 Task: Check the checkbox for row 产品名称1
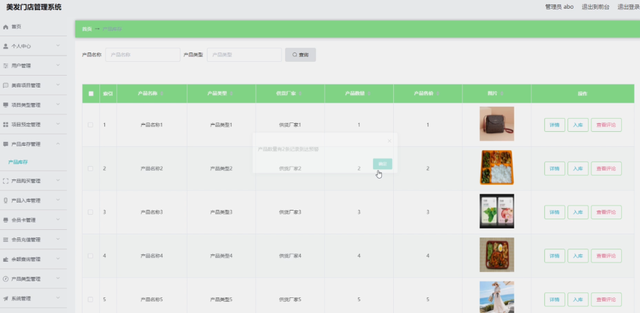(91, 125)
